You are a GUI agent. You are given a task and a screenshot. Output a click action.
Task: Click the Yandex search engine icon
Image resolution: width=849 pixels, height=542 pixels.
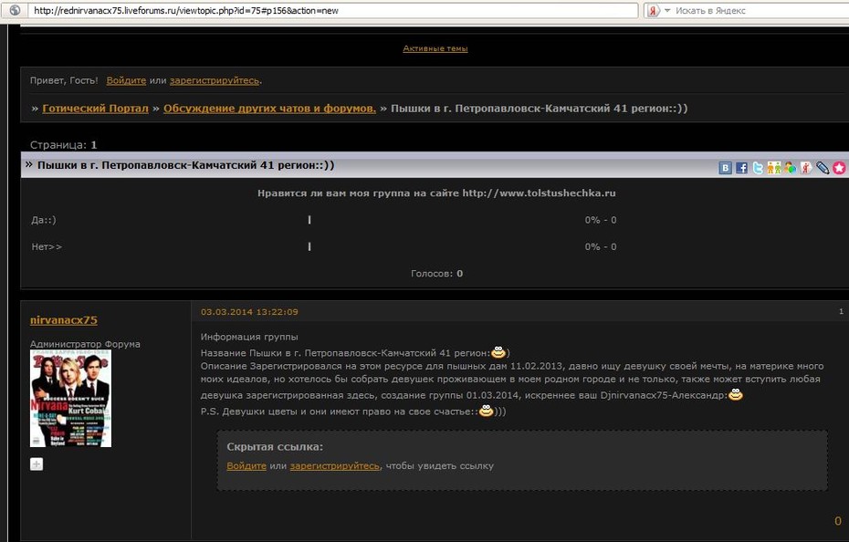pyautogui.click(x=654, y=10)
